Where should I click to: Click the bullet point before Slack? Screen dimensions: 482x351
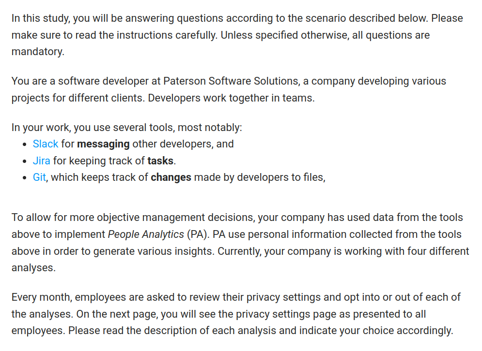coord(25,145)
